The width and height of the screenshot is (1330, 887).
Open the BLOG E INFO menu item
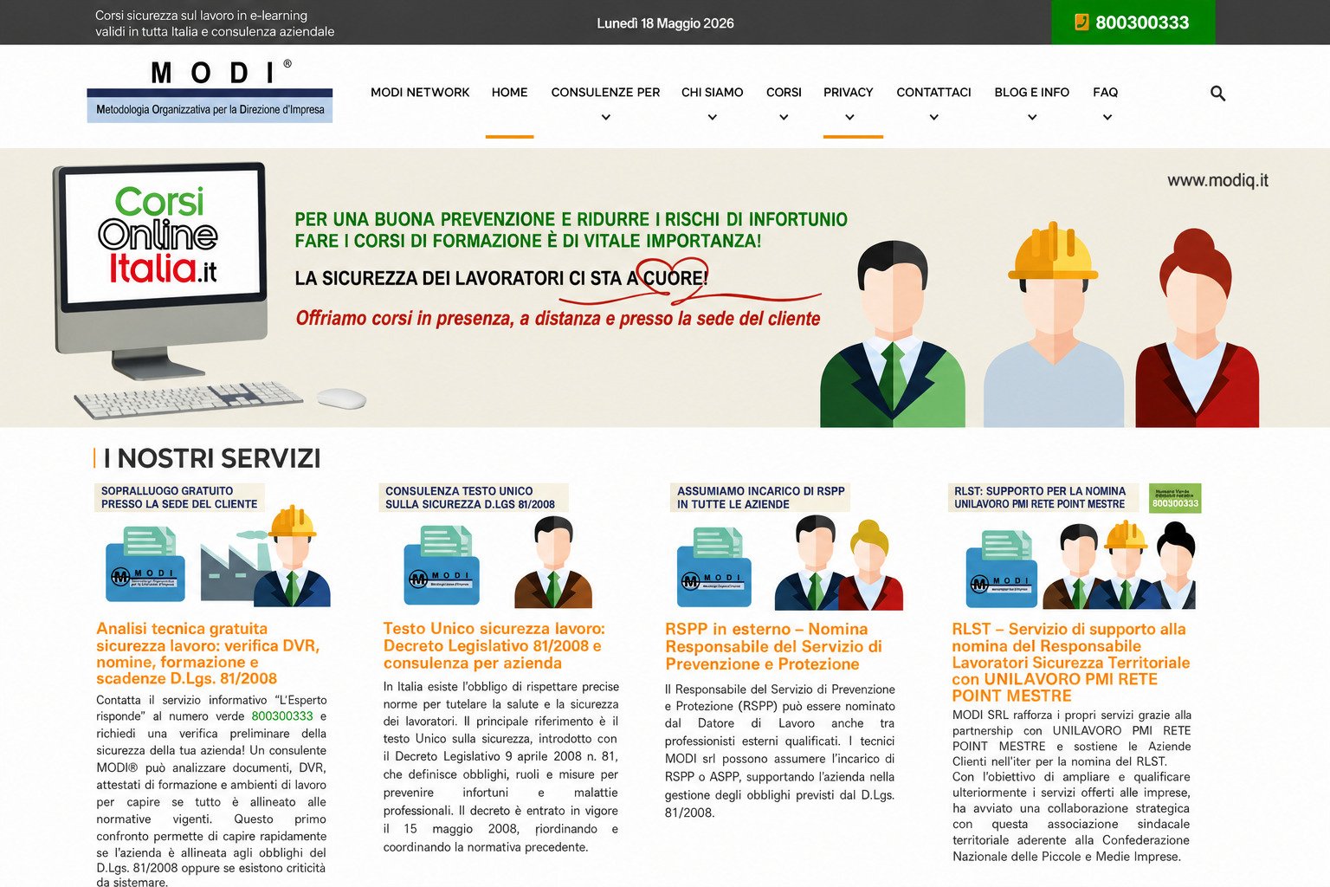click(x=1031, y=92)
